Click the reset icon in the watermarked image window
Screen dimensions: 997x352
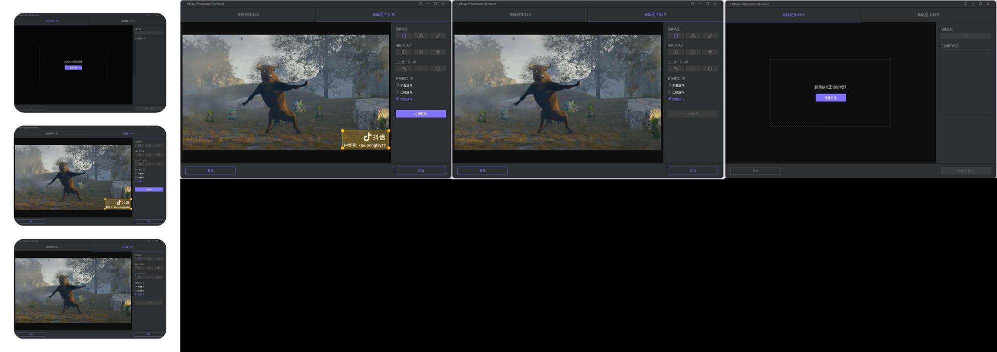(438, 68)
